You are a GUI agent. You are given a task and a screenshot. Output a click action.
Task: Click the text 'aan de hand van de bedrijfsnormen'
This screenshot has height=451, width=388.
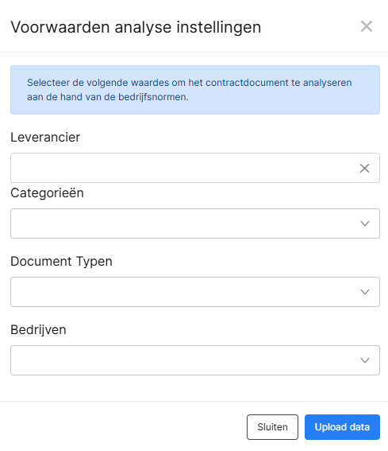pos(107,97)
